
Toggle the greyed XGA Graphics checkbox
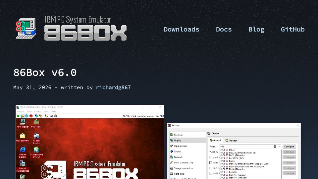click(x=211, y=168)
